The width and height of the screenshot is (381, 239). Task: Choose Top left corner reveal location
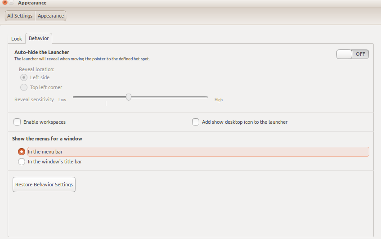24,87
